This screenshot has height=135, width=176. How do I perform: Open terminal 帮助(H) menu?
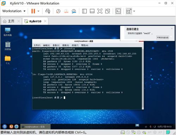pyautogui.click(x=85, y=45)
